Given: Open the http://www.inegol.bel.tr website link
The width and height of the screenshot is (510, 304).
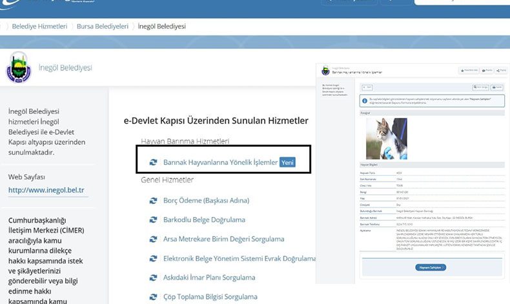Looking at the screenshot, I should coord(46,190).
